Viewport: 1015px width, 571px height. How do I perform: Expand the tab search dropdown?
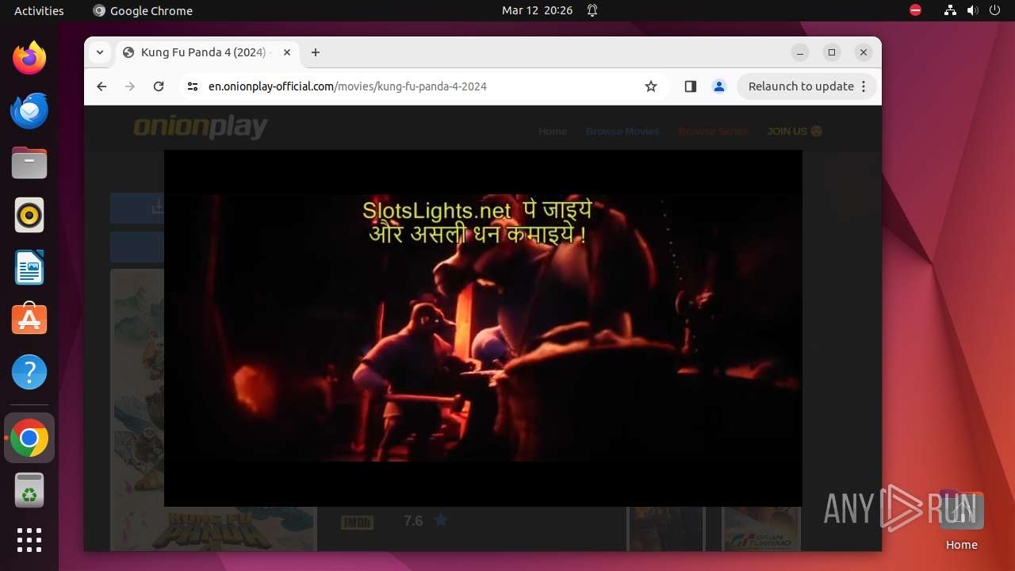99,52
